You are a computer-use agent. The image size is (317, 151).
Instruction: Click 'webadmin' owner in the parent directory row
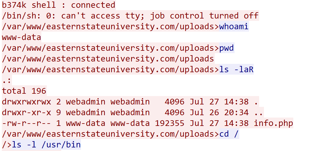85,113
